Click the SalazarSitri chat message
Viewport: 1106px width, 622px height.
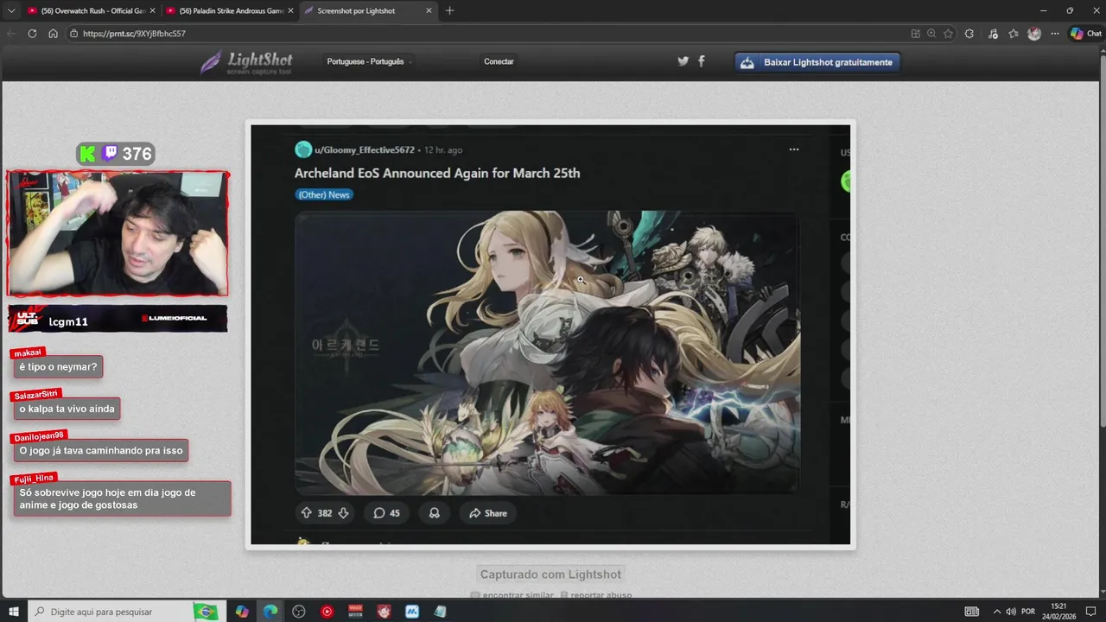coord(67,409)
